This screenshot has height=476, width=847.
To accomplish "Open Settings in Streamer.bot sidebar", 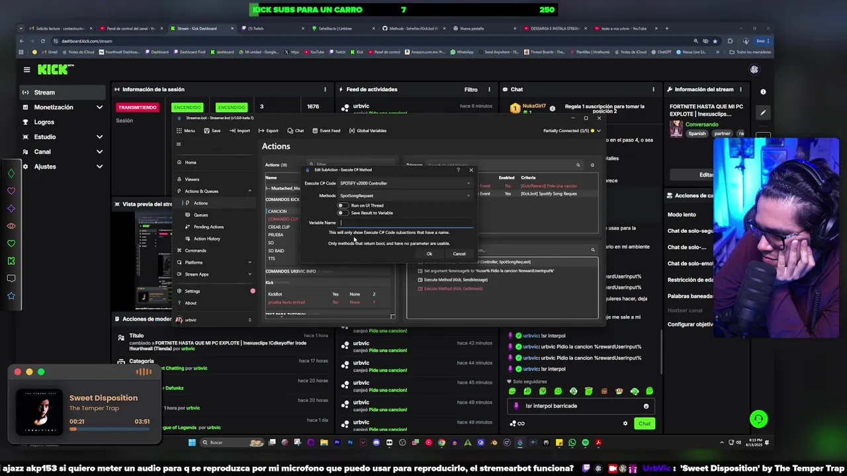I will (x=192, y=291).
